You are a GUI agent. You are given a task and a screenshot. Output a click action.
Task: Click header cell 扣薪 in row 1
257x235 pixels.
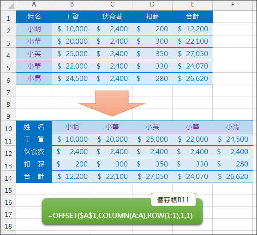[x=152, y=17]
